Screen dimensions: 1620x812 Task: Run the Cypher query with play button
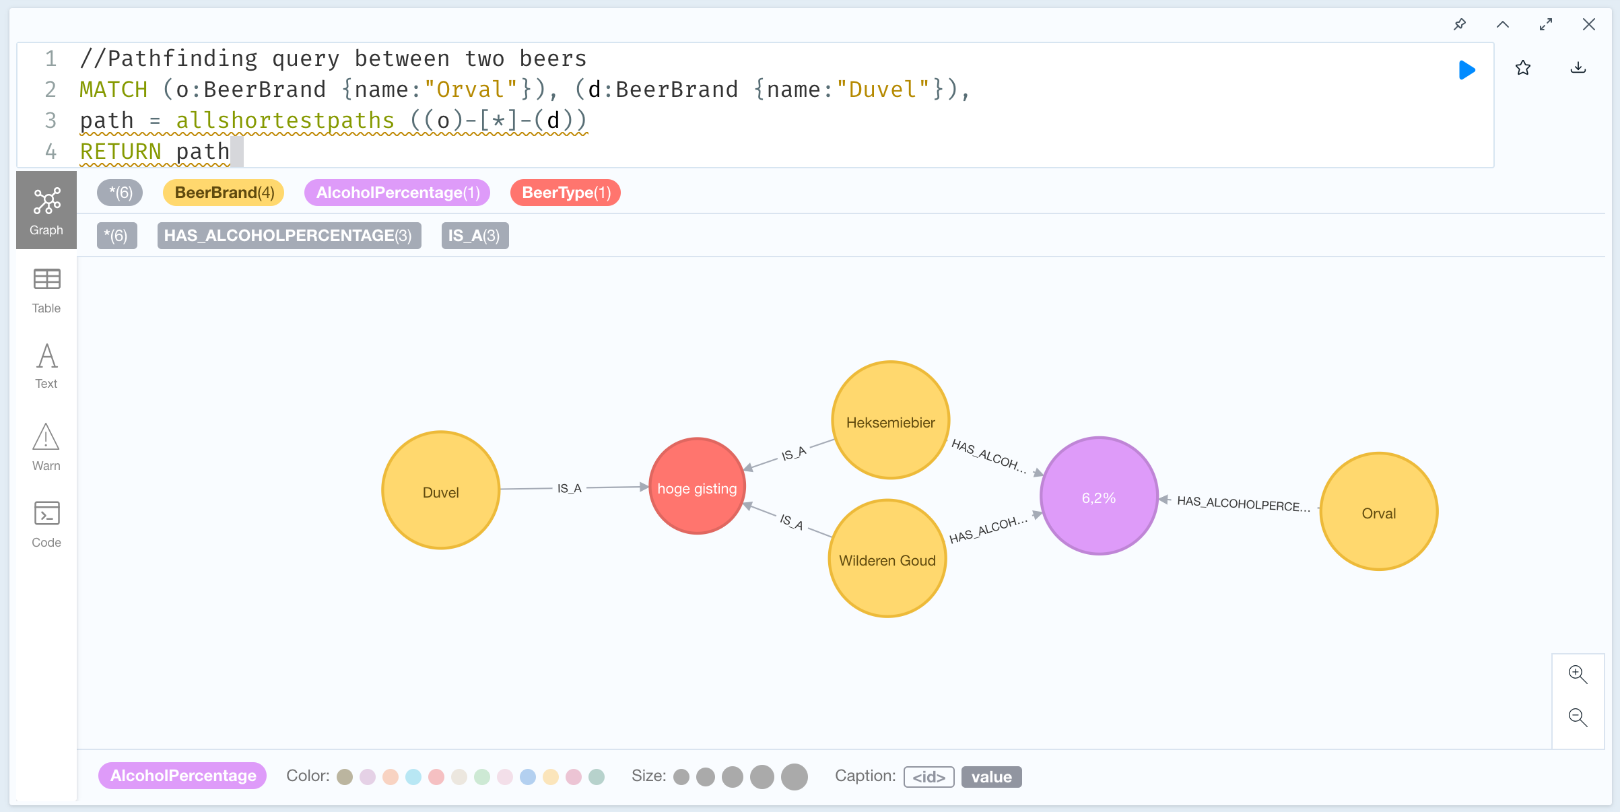[1466, 69]
